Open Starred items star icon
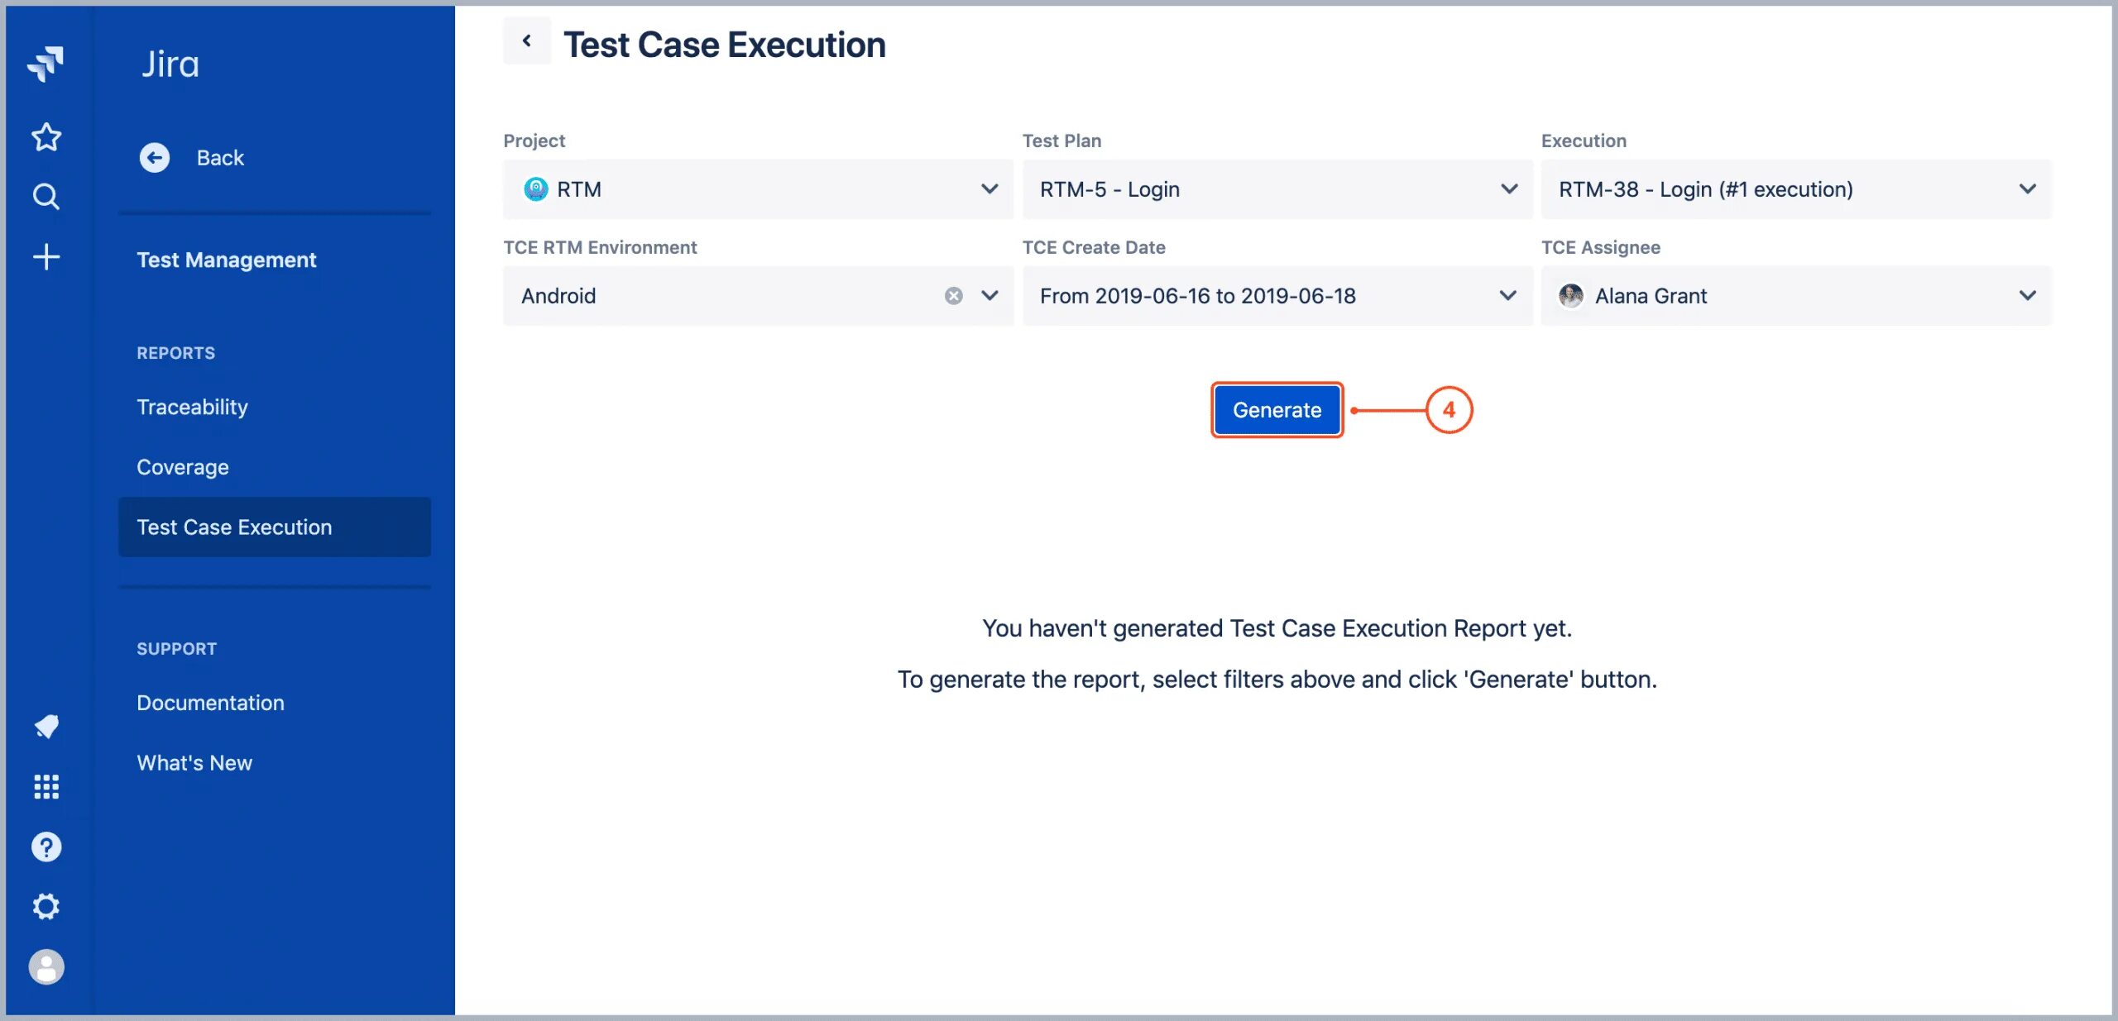 [x=46, y=137]
